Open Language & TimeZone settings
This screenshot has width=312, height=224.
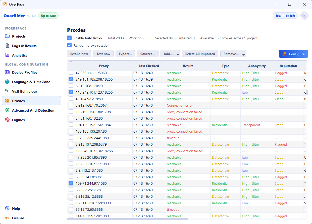(x=31, y=82)
